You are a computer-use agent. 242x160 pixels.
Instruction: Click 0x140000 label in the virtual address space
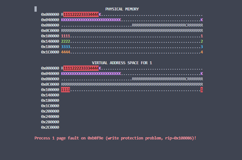point(50,95)
